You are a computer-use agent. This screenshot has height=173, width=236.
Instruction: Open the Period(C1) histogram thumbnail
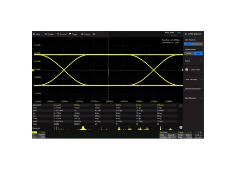[62, 128]
